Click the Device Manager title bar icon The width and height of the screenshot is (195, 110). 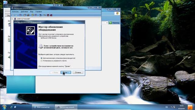coord(12,8)
